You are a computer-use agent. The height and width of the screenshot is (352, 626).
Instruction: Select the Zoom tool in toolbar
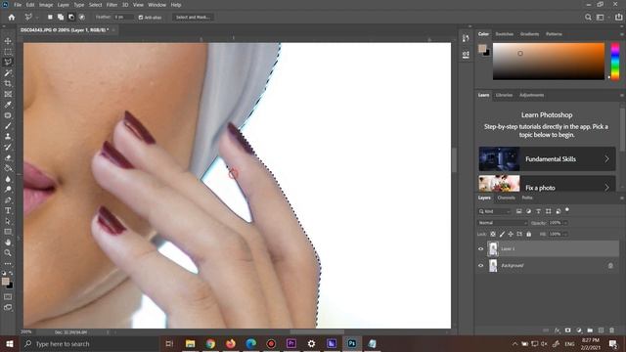coord(8,252)
